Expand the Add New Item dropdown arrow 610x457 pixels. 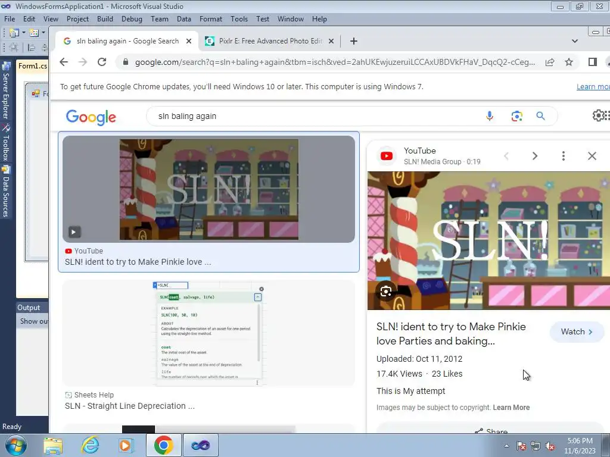[43, 33]
